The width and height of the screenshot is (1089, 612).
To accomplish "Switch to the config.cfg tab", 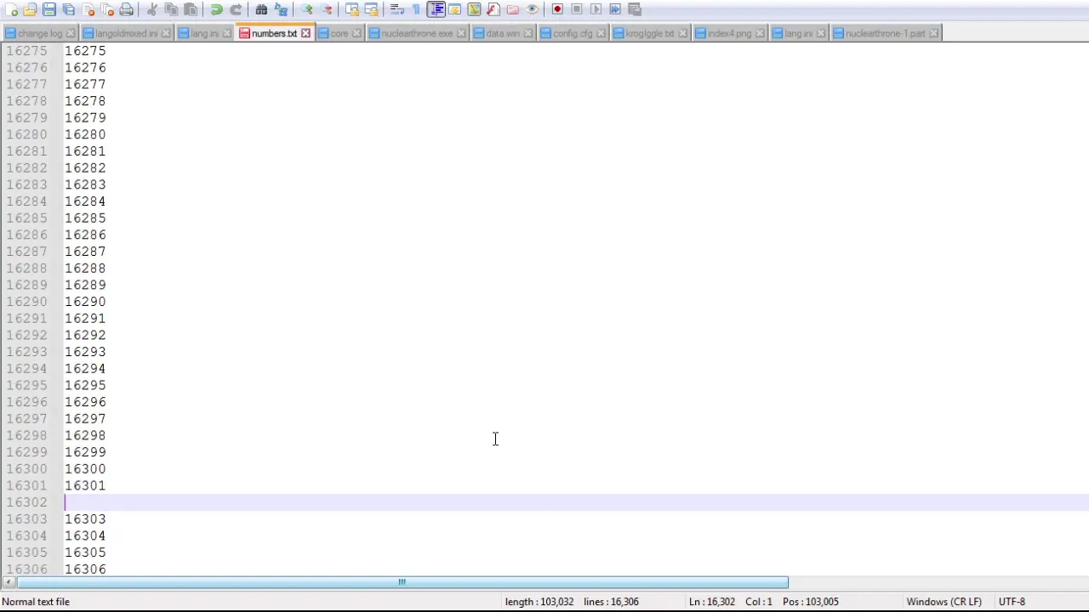I will [x=573, y=33].
